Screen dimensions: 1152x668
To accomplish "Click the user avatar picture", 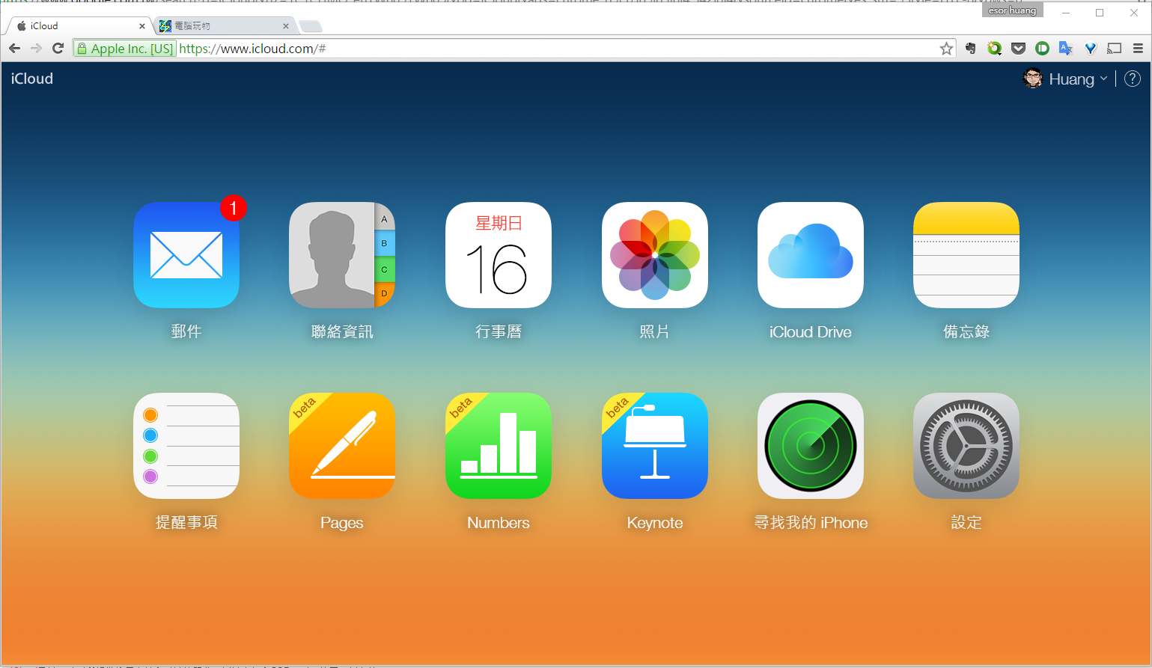I will (1033, 79).
